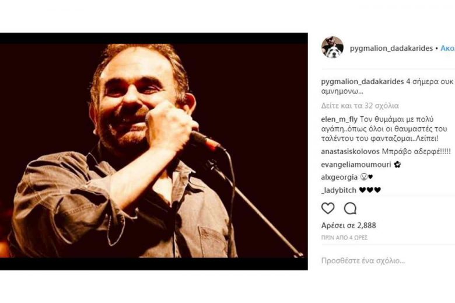This screenshot has height=303, width=455.
Task: Follow the account via the blue Ακολ link
Action: [447, 48]
